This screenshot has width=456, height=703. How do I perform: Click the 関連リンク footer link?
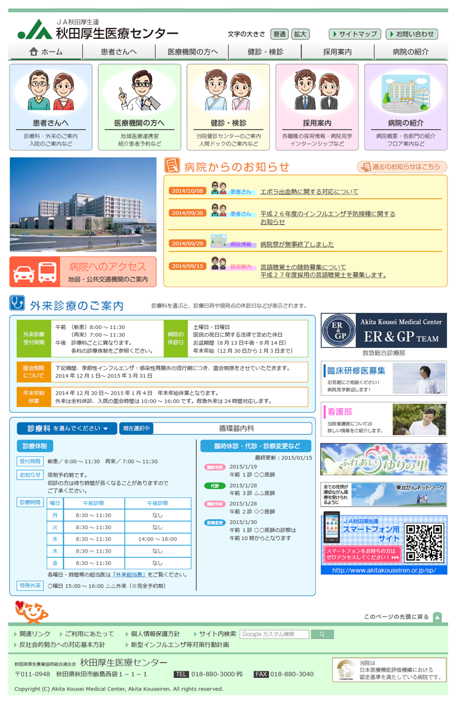pos(35,634)
